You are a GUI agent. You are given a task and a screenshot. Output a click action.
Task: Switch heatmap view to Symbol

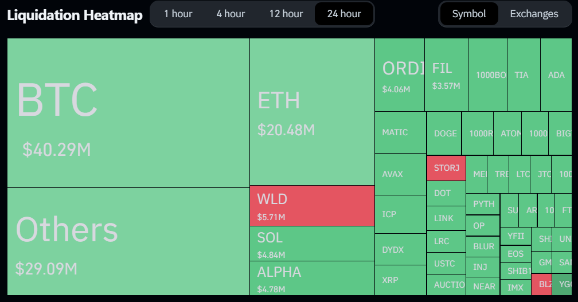point(468,14)
